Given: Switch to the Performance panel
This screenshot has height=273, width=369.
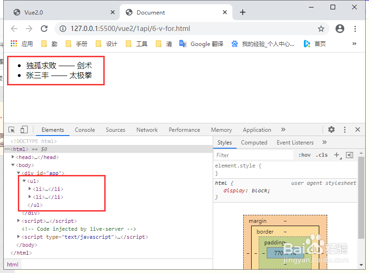Looking at the screenshot, I should pyautogui.click(x=184, y=130).
